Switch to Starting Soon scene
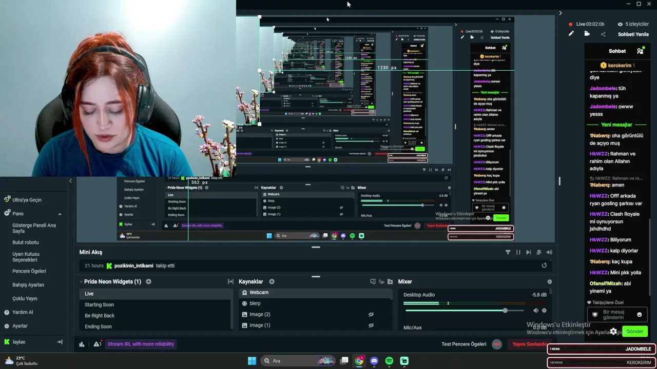The width and height of the screenshot is (657, 369). pyautogui.click(x=156, y=304)
